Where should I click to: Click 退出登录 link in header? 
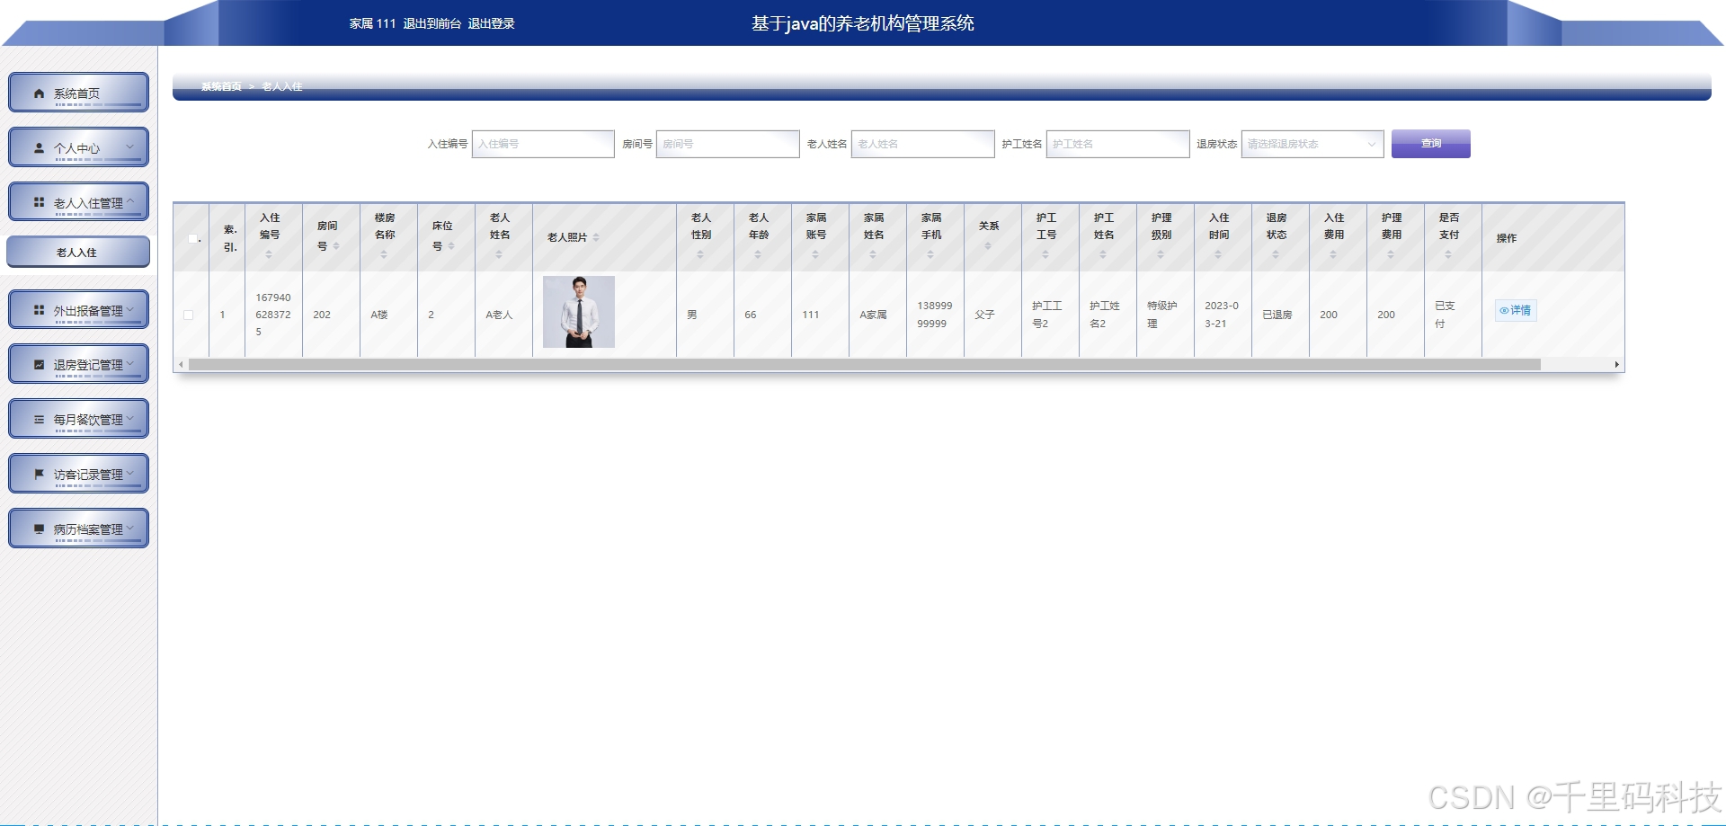click(x=491, y=23)
